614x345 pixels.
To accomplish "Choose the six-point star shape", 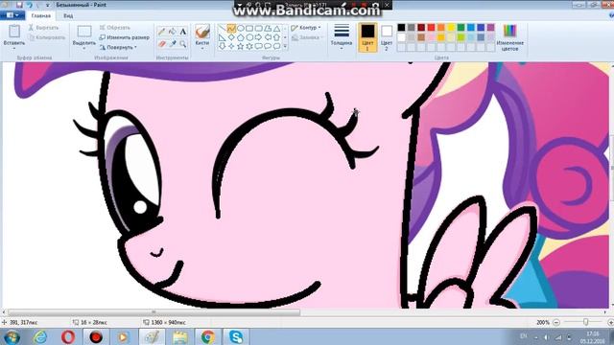I will click(249, 46).
